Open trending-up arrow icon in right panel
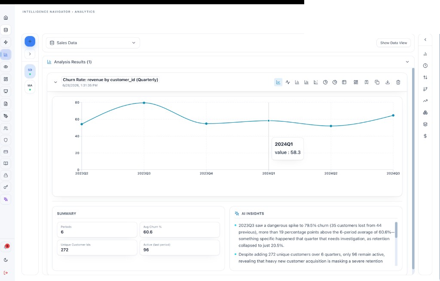The width and height of the screenshot is (440, 281). click(x=425, y=101)
